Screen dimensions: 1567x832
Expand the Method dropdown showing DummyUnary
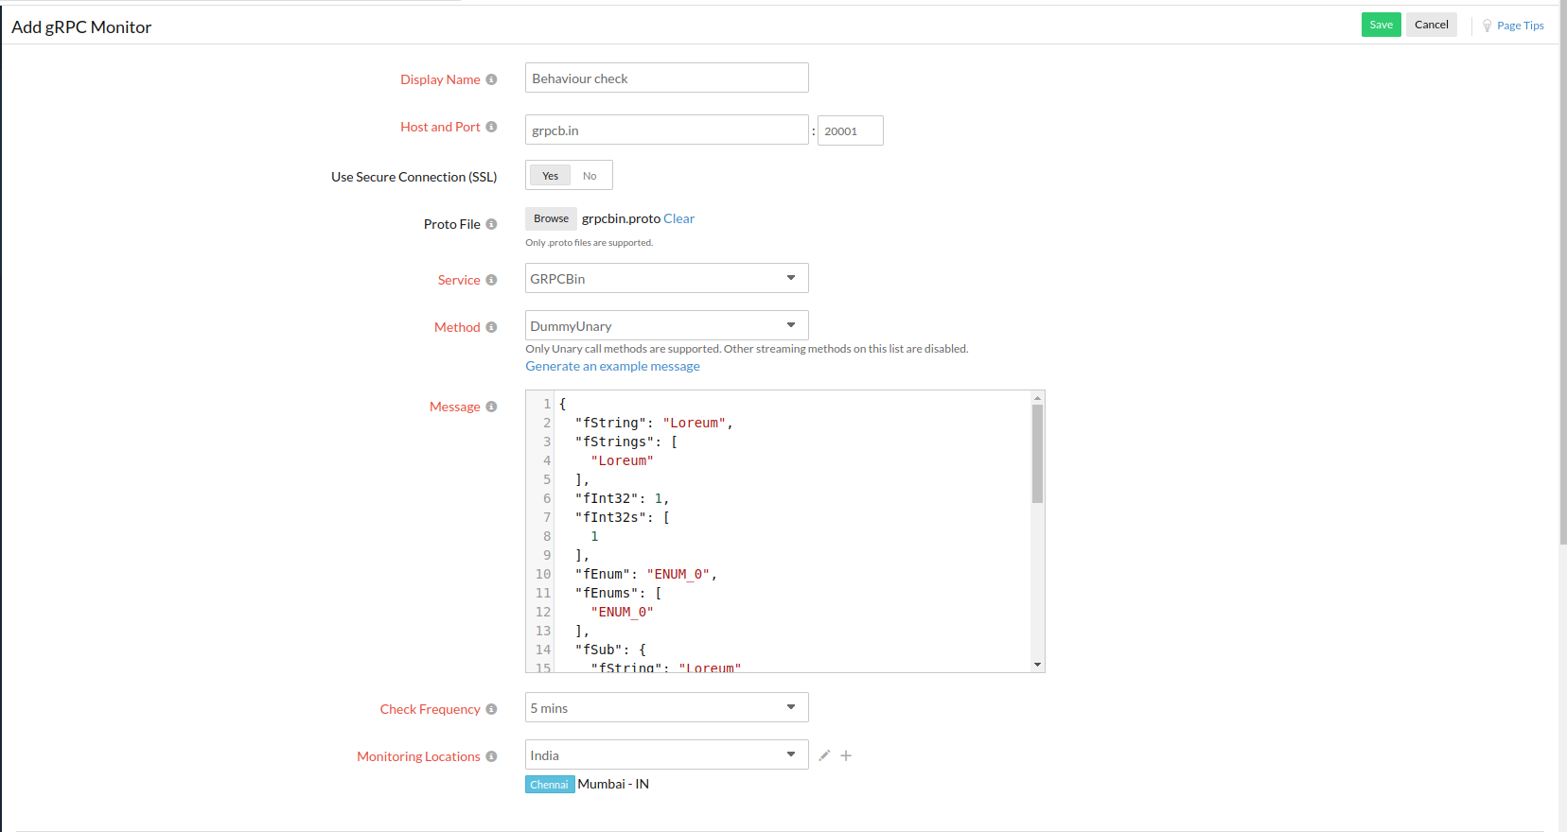tap(666, 326)
